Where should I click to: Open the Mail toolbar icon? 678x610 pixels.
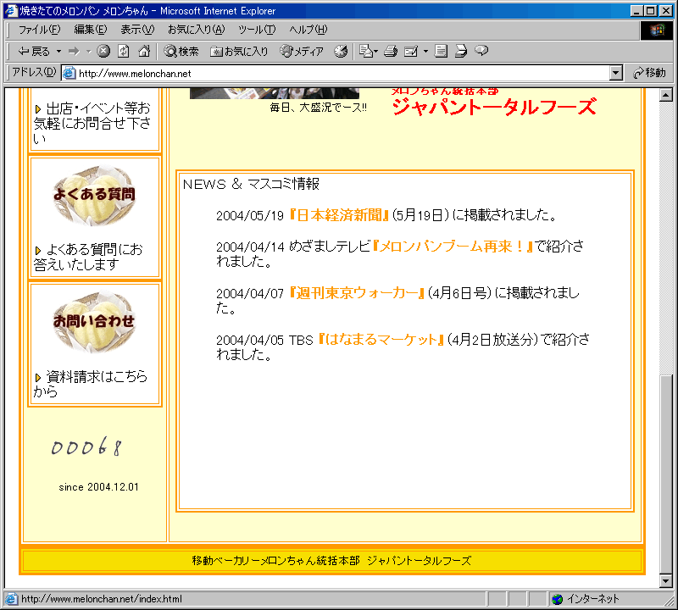pyautogui.click(x=366, y=51)
